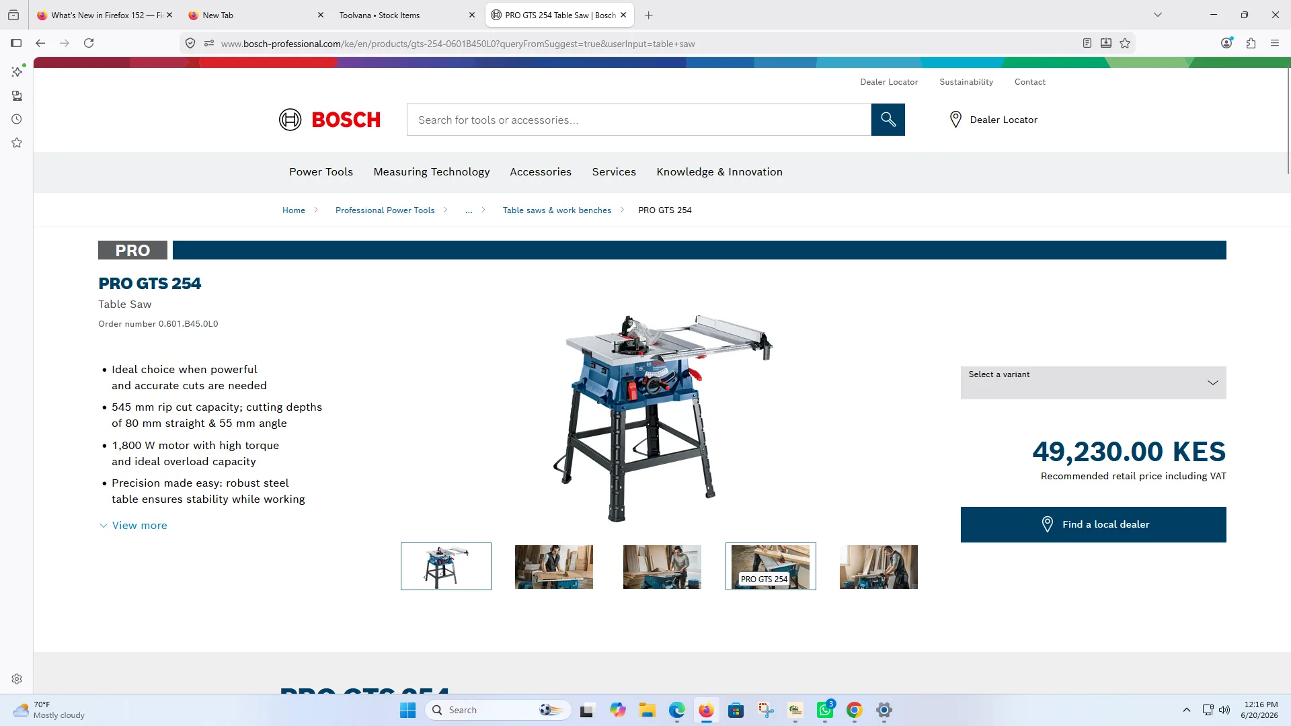
Task: Click the save to Pocket/download page icon
Action: [x=1106, y=43]
